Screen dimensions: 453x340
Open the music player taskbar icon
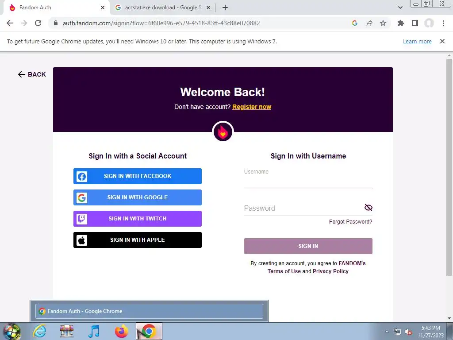[x=94, y=331]
